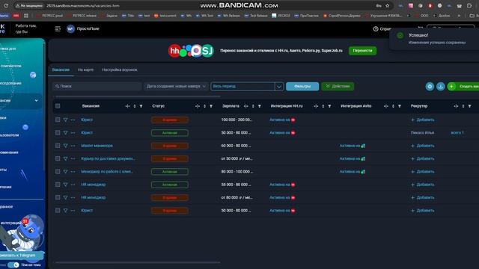The height and width of the screenshot is (269, 479).
Task: Click the filter icon in the Вакансия column header
Action: 141,106
